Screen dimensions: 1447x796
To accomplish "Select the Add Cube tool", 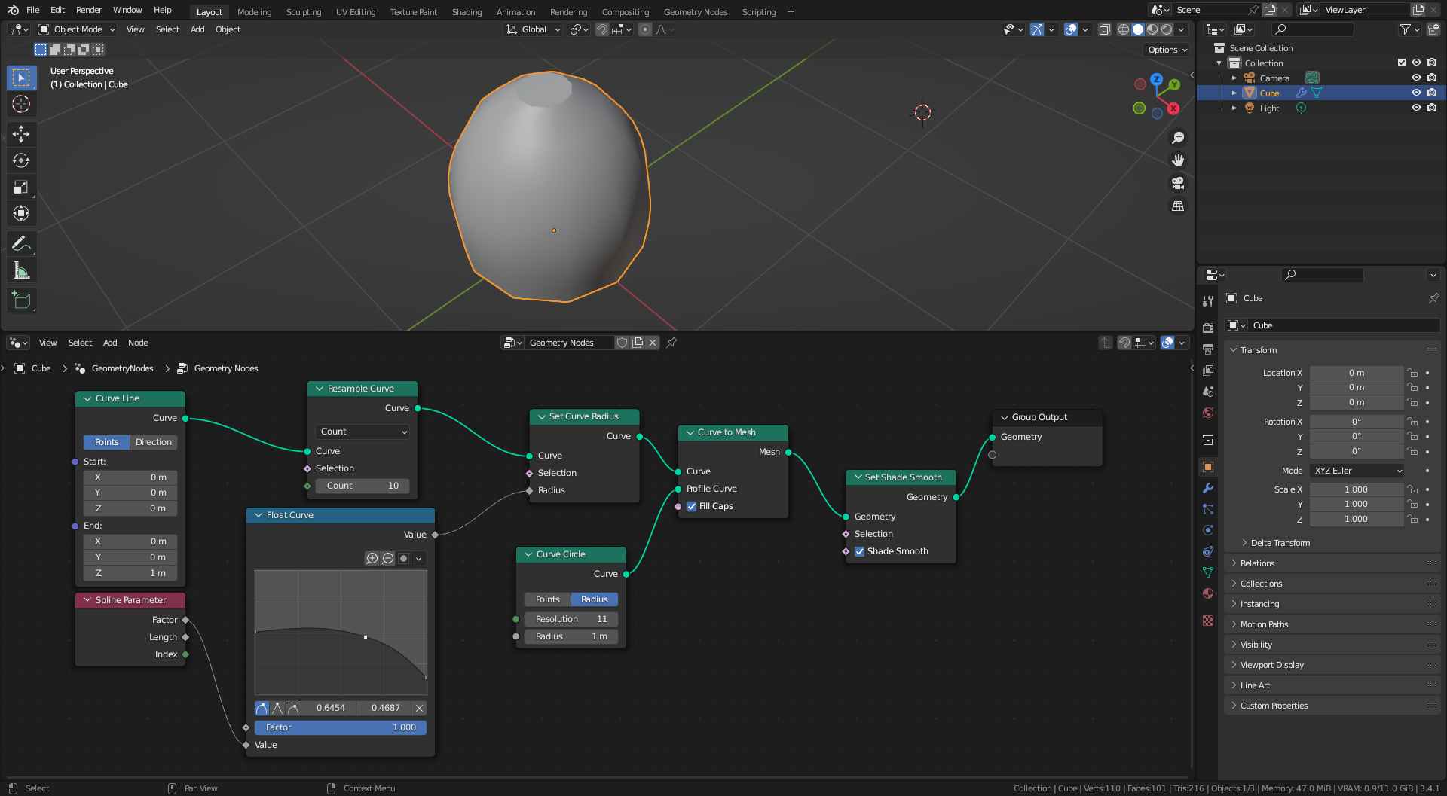I will [21, 300].
